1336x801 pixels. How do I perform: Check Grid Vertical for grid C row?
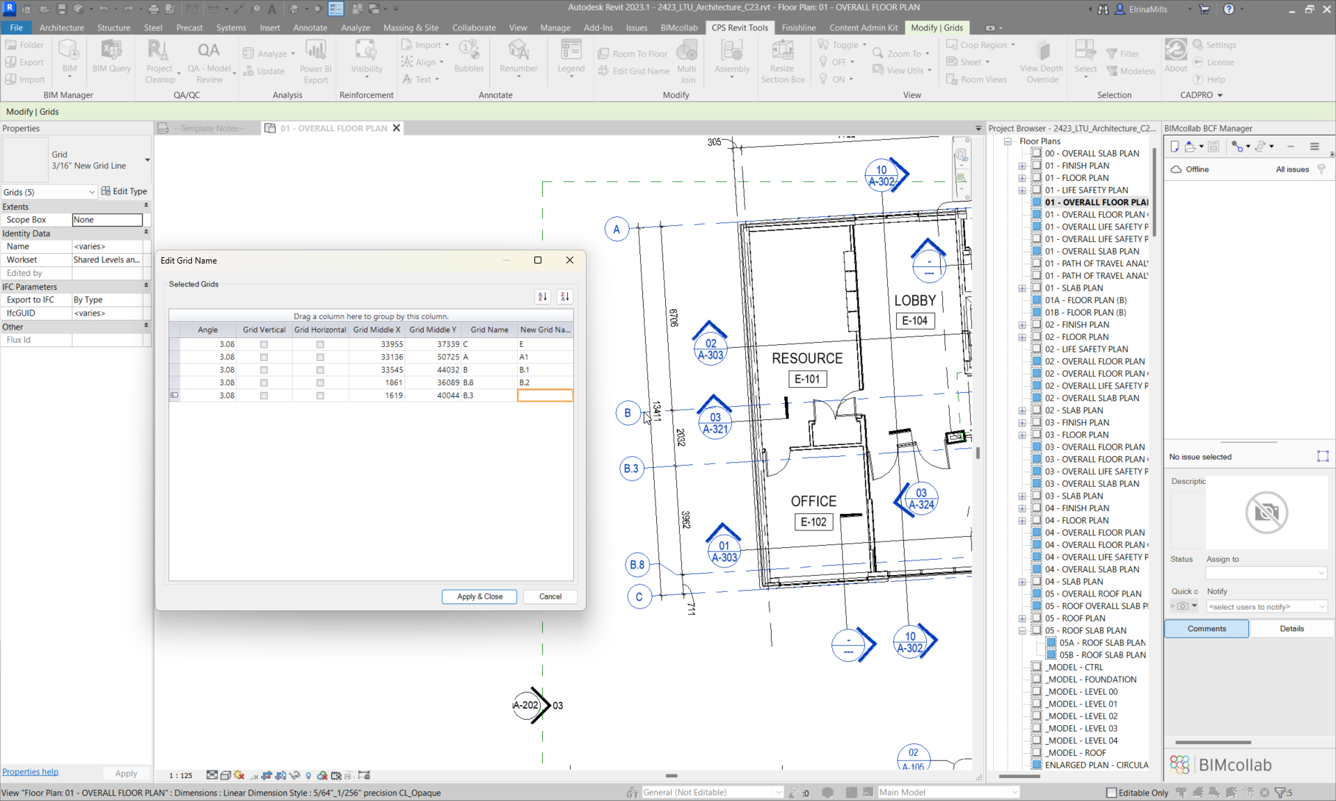pos(264,345)
